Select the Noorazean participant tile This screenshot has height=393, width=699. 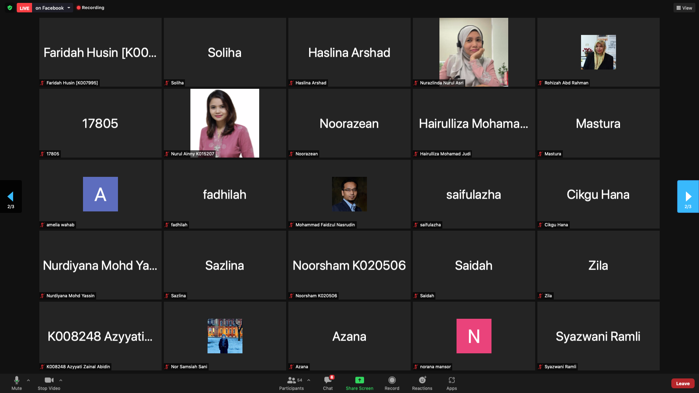click(x=349, y=123)
